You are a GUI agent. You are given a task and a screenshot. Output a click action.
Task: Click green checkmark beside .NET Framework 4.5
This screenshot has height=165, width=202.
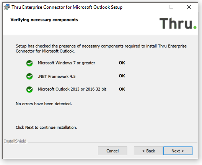pyautogui.click(x=29, y=76)
